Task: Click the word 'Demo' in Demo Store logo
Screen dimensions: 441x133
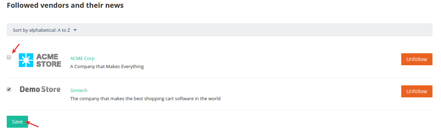Action: click(x=29, y=89)
